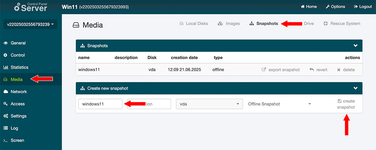The width and height of the screenshot is (376, 150).
Task: Click the disk icon beside Local Disks
Action: [181, 23]
